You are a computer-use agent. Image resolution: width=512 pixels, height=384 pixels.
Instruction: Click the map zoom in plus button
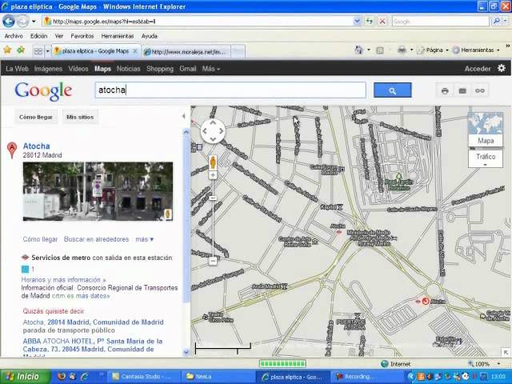(x=213, y=175)
